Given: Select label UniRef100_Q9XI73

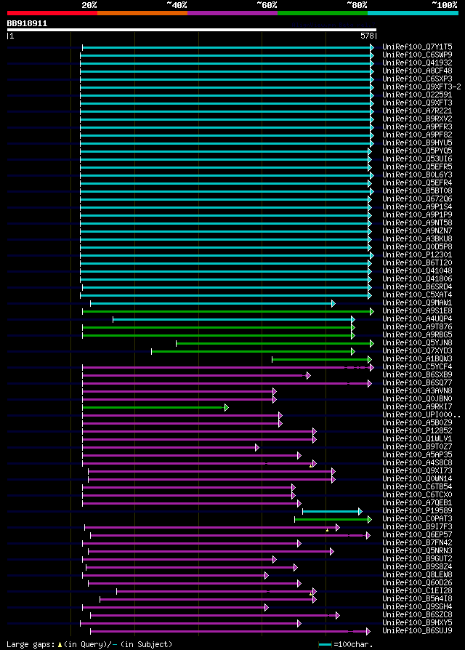Looking at the screenshot, I should [x=417, y=471].
